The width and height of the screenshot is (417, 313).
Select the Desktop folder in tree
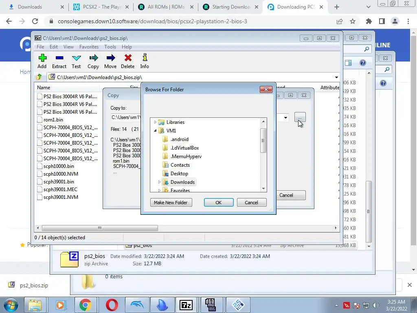pyautogui.click(x=179, y=174)
